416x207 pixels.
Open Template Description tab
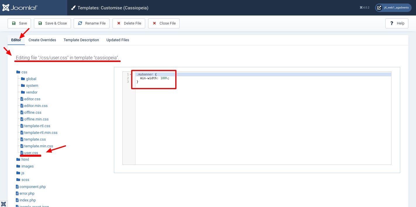(x=81, y=40)
